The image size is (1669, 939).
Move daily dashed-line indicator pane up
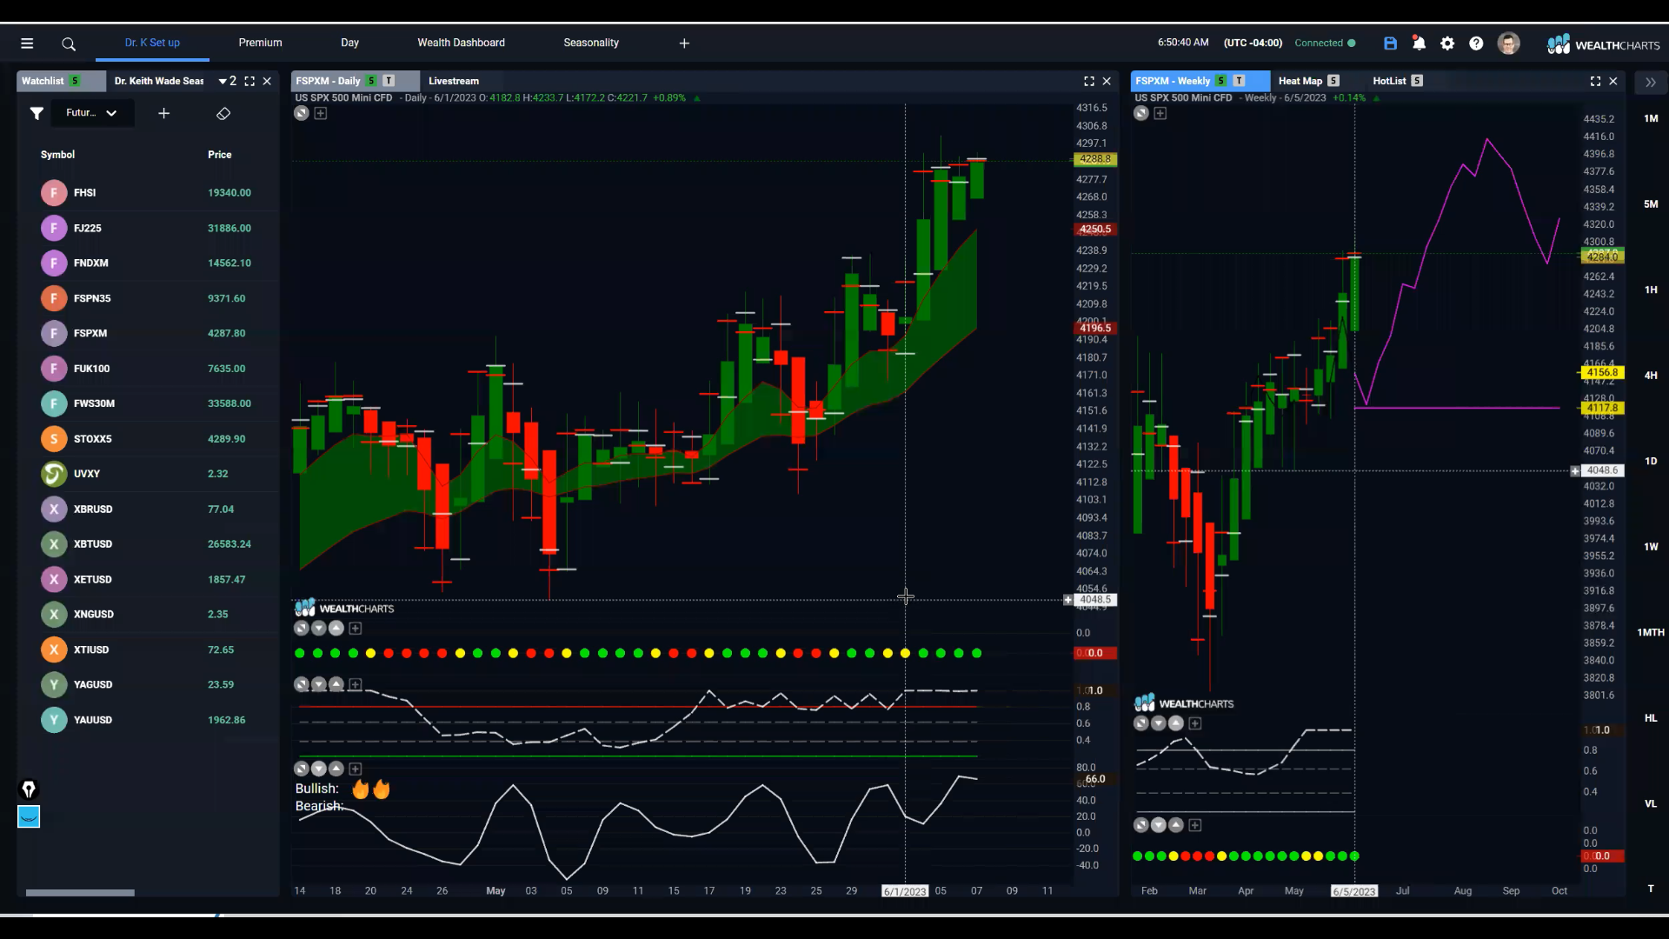click(x=336, y=684)
